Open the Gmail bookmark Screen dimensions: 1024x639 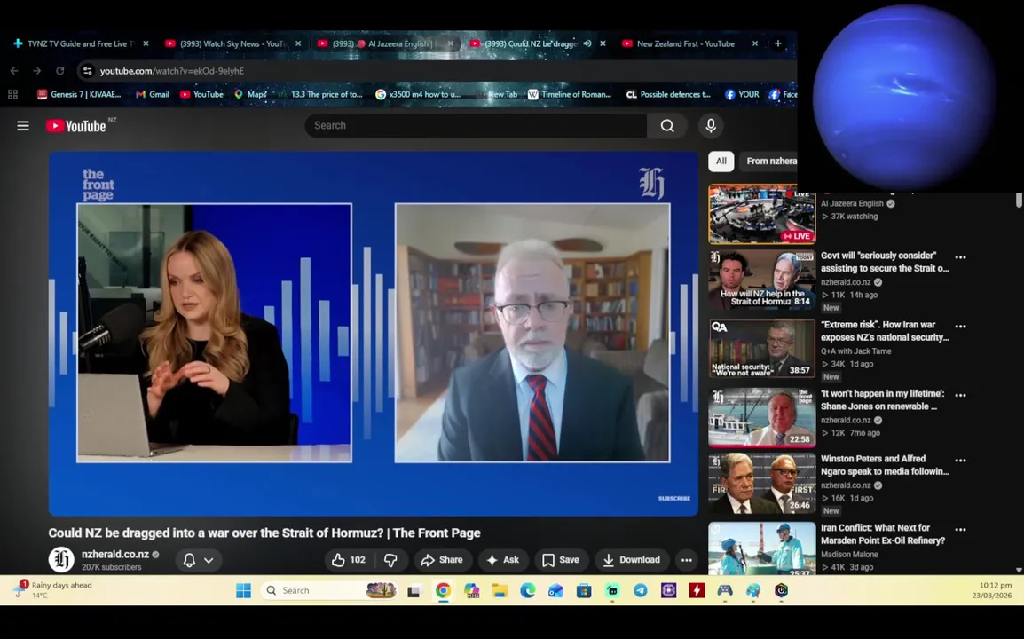[153, 94]
